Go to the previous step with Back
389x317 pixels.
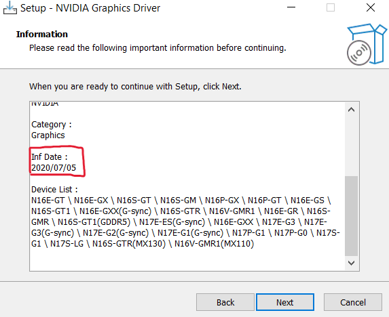[225, 302]
